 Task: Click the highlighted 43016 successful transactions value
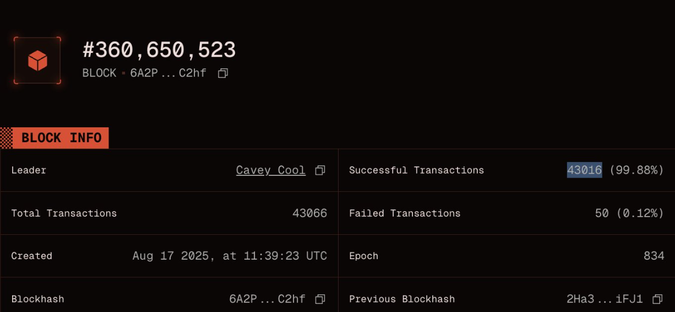(x=584, y=170)
